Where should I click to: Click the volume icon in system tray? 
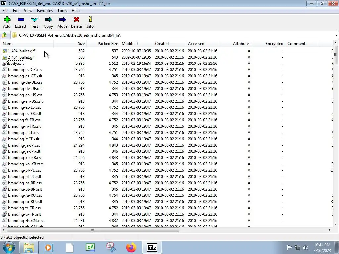(x=306, y=248)
